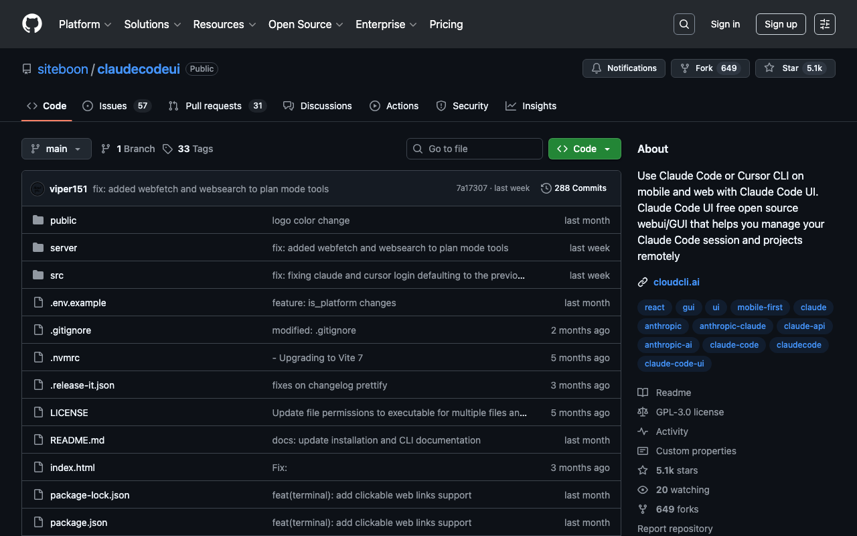Select the anthropic-claude topic tag
Viewport: 857px width, 536px height.
(732, 326)
